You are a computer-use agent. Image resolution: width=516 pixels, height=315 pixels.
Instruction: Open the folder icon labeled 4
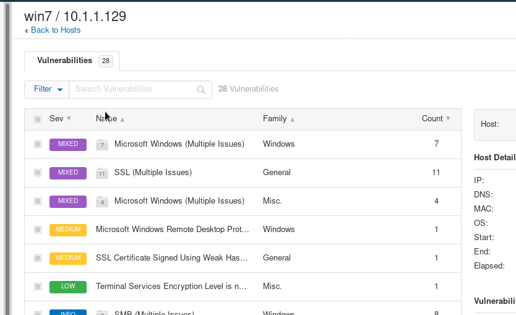click(102, 202)
